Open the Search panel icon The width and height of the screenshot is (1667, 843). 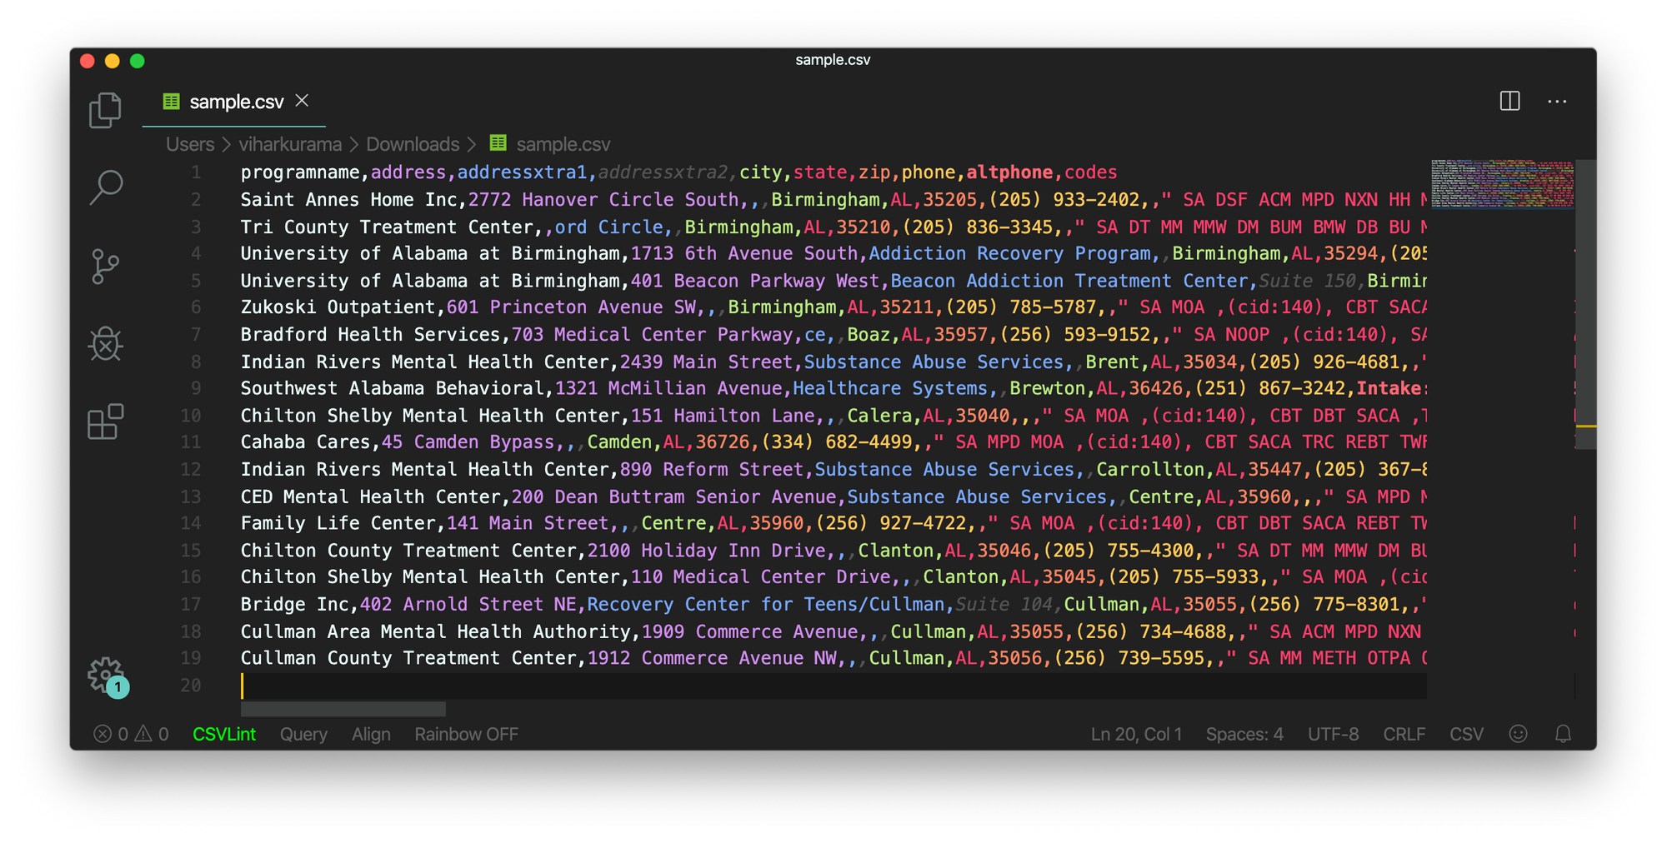click(x=106, y=187)
